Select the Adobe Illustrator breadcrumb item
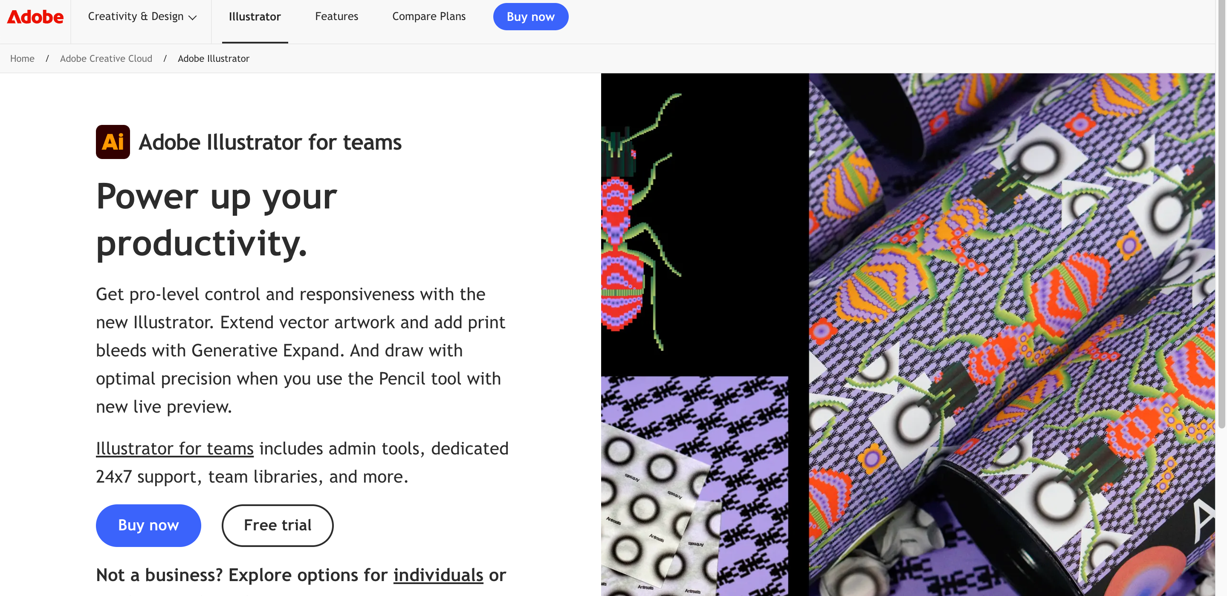The height and width of the screenshot is (596, 1227). click(214, 58)
